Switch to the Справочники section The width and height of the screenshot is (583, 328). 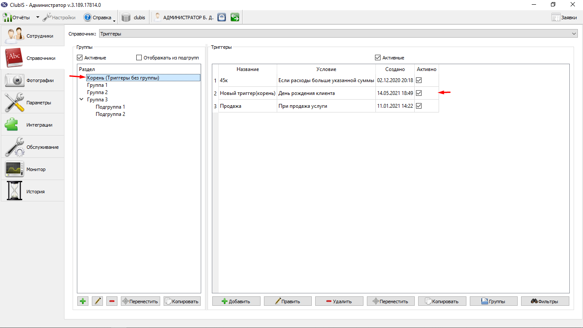[x=32, y=58]
